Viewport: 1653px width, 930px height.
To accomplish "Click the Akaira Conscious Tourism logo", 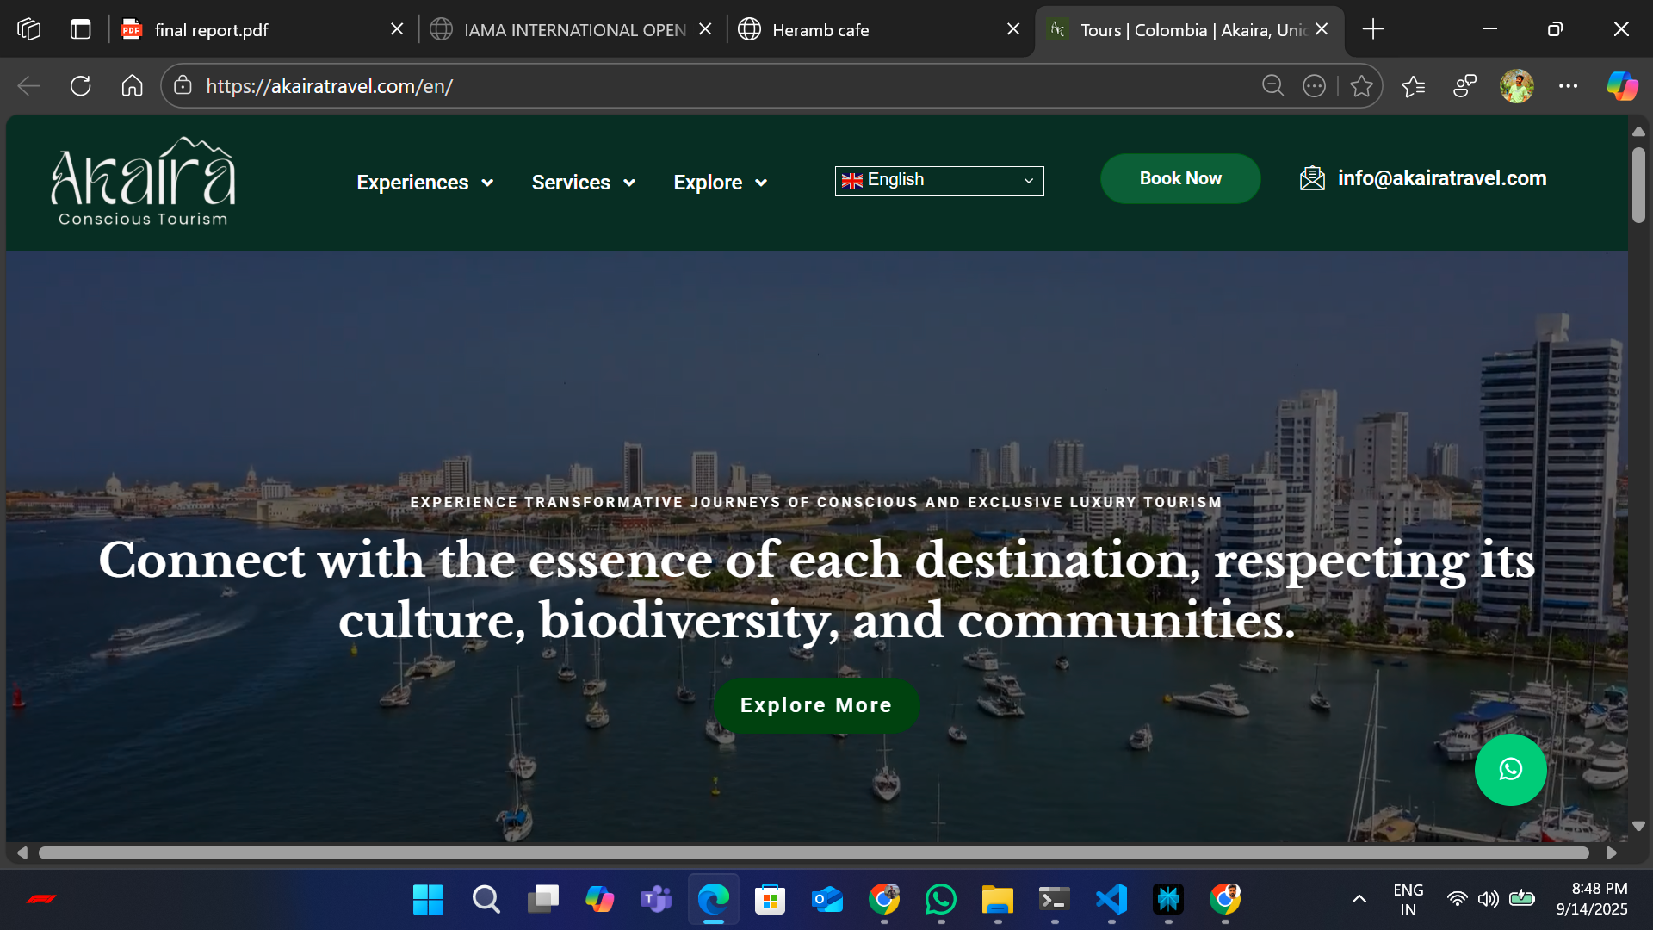I will 143,182.
